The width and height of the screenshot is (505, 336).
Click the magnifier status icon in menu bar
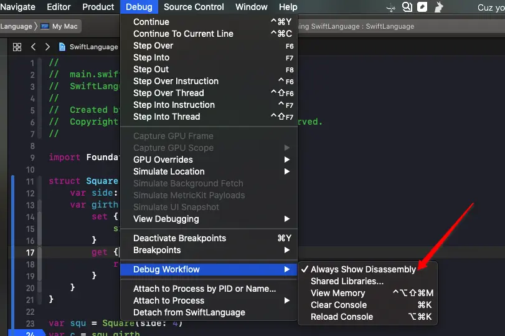pyautogui.click(x=407, y=7)
